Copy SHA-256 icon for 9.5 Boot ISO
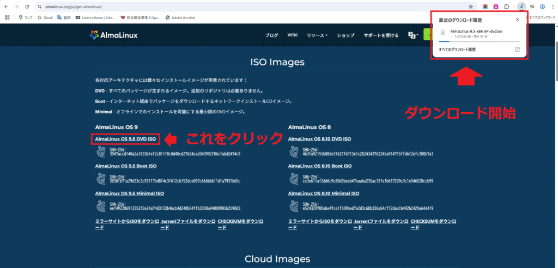The image size is (558, 268). pos(101,179)
